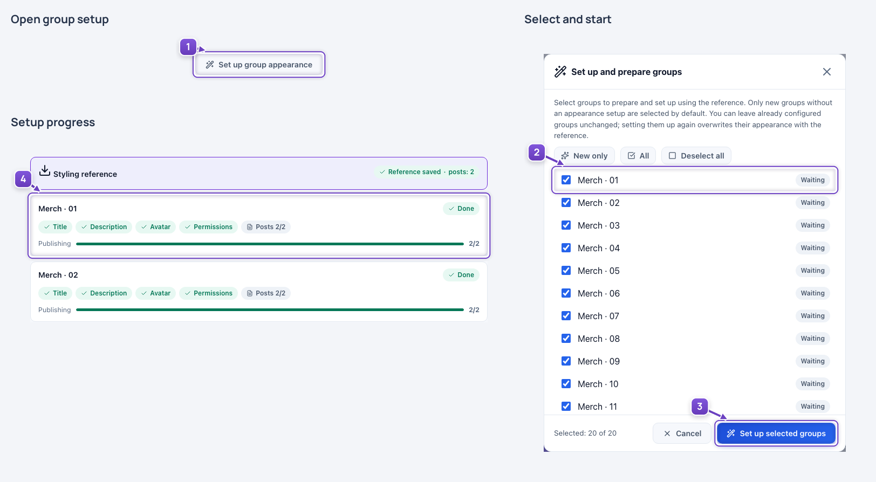This screenshot has height=482, width=876.
Task: Uncheck the Merch · 02 checkbox
Action: (x=566, y=203)
